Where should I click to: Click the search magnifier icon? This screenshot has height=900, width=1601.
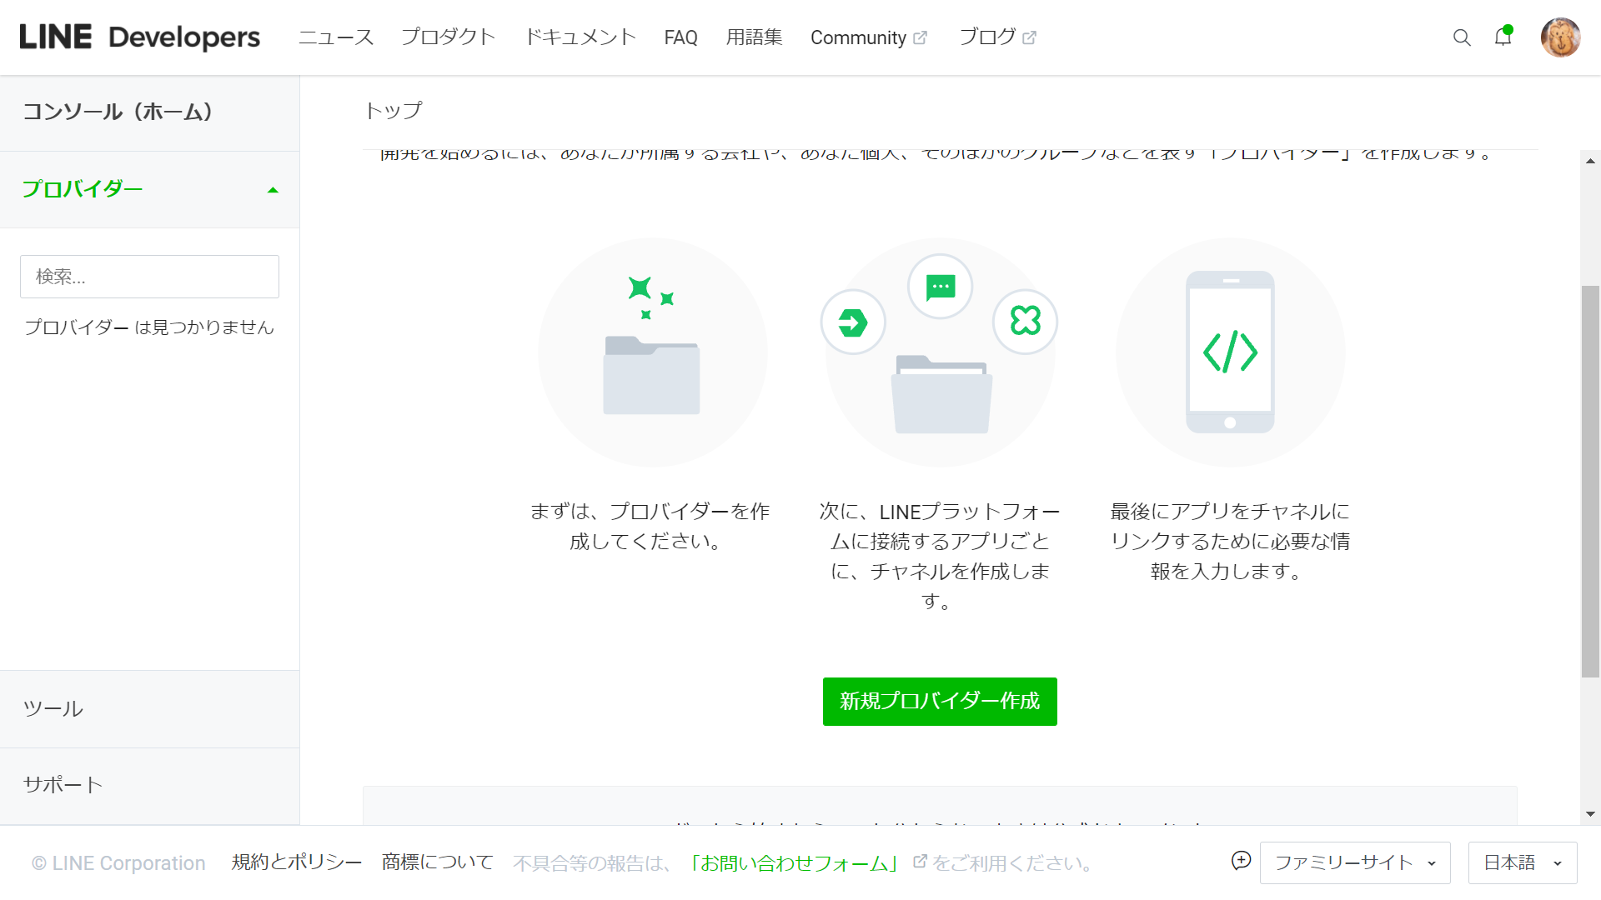click(1461, 37)
